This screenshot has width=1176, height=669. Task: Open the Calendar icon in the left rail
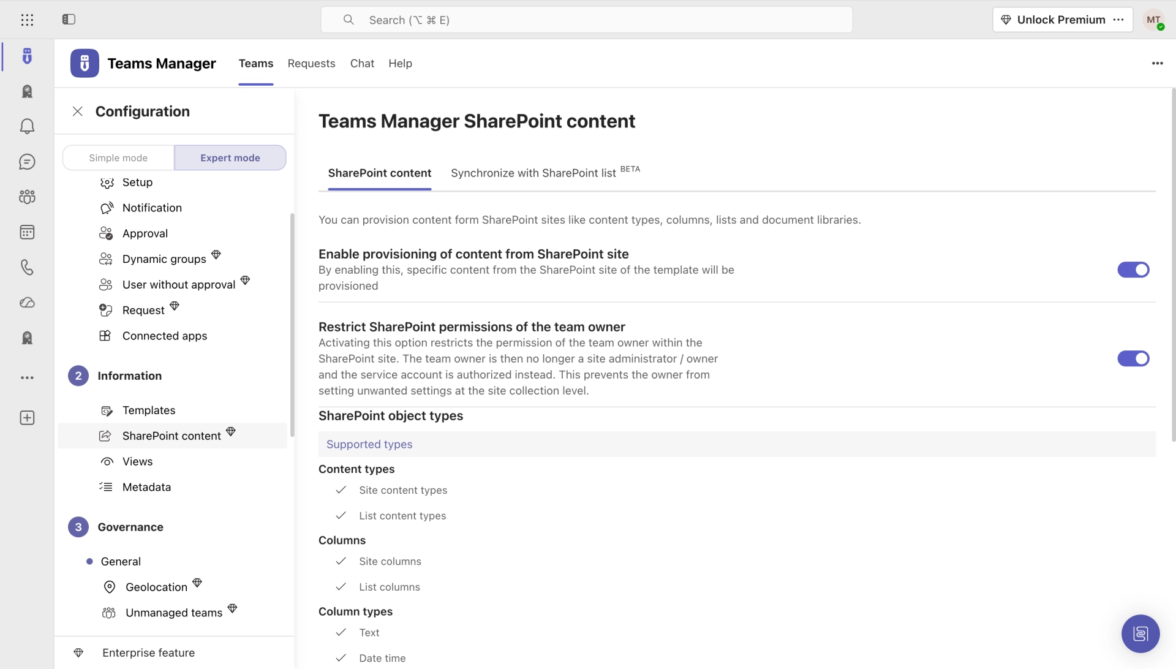click(27, 232)
